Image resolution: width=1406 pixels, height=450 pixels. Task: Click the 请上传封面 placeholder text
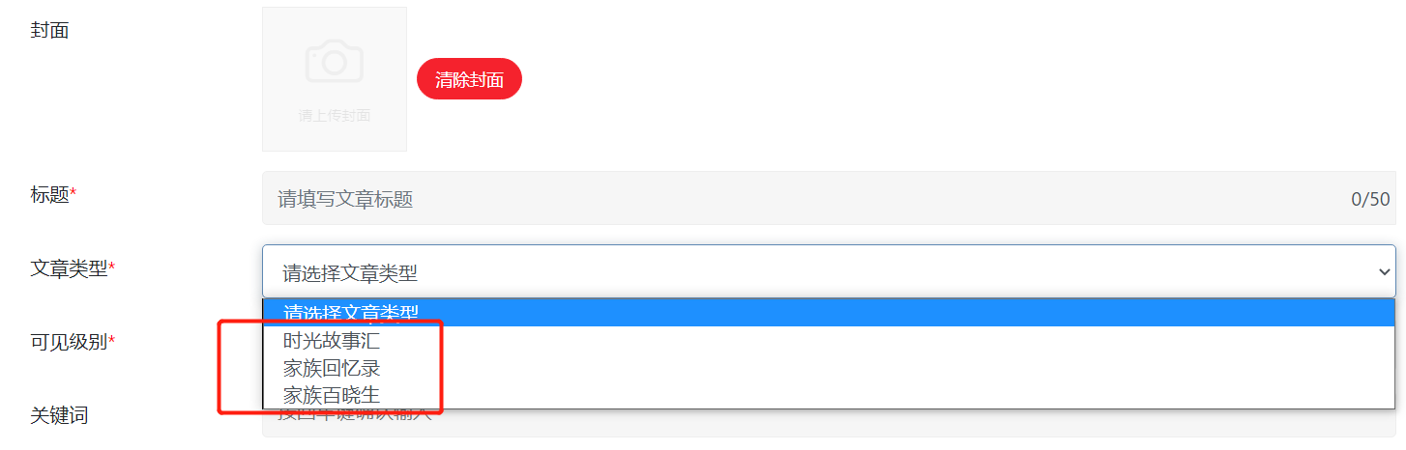pos(335,115)
